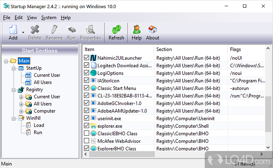
Task: Click the Add toolbar icon
Action: pos(13,29)
